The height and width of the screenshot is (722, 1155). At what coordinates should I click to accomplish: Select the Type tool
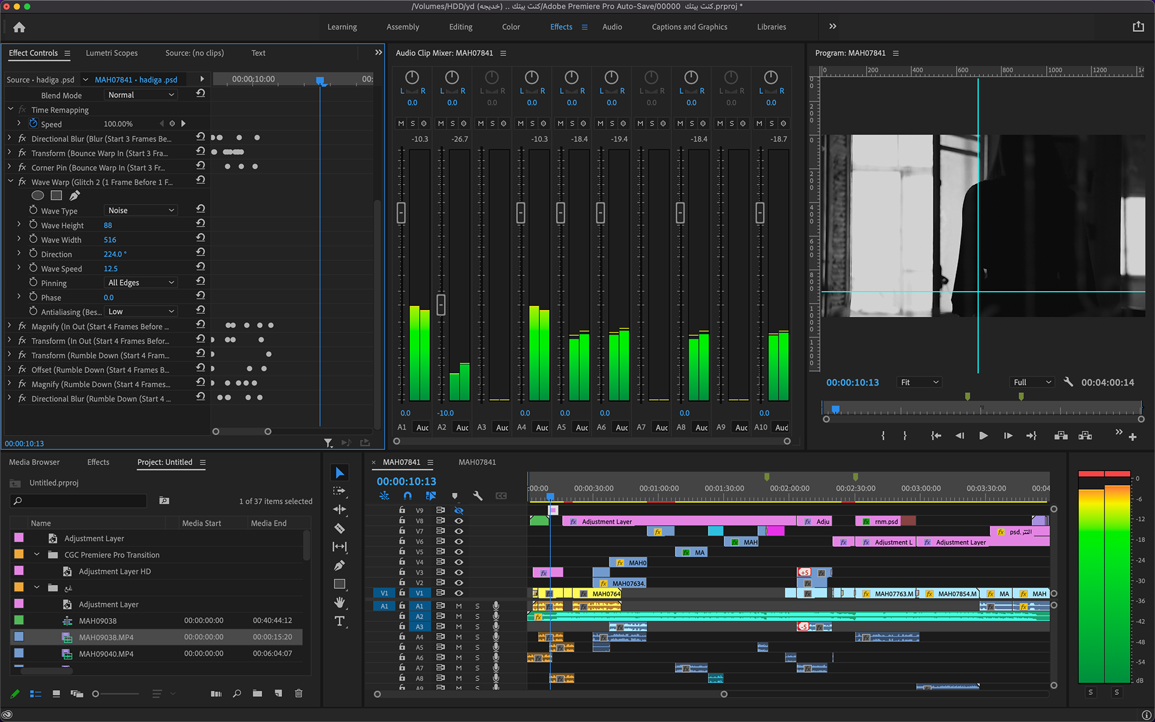pyautogui.click(x=340, y=621)
